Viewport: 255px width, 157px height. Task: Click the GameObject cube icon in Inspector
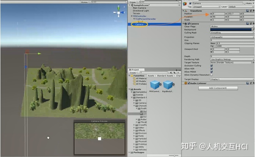click(185, 4)
